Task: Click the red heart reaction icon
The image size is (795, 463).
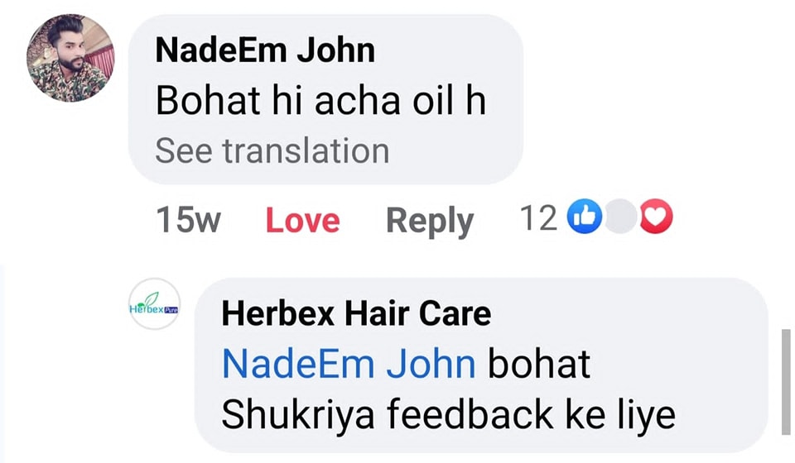Action: [656, 217]
